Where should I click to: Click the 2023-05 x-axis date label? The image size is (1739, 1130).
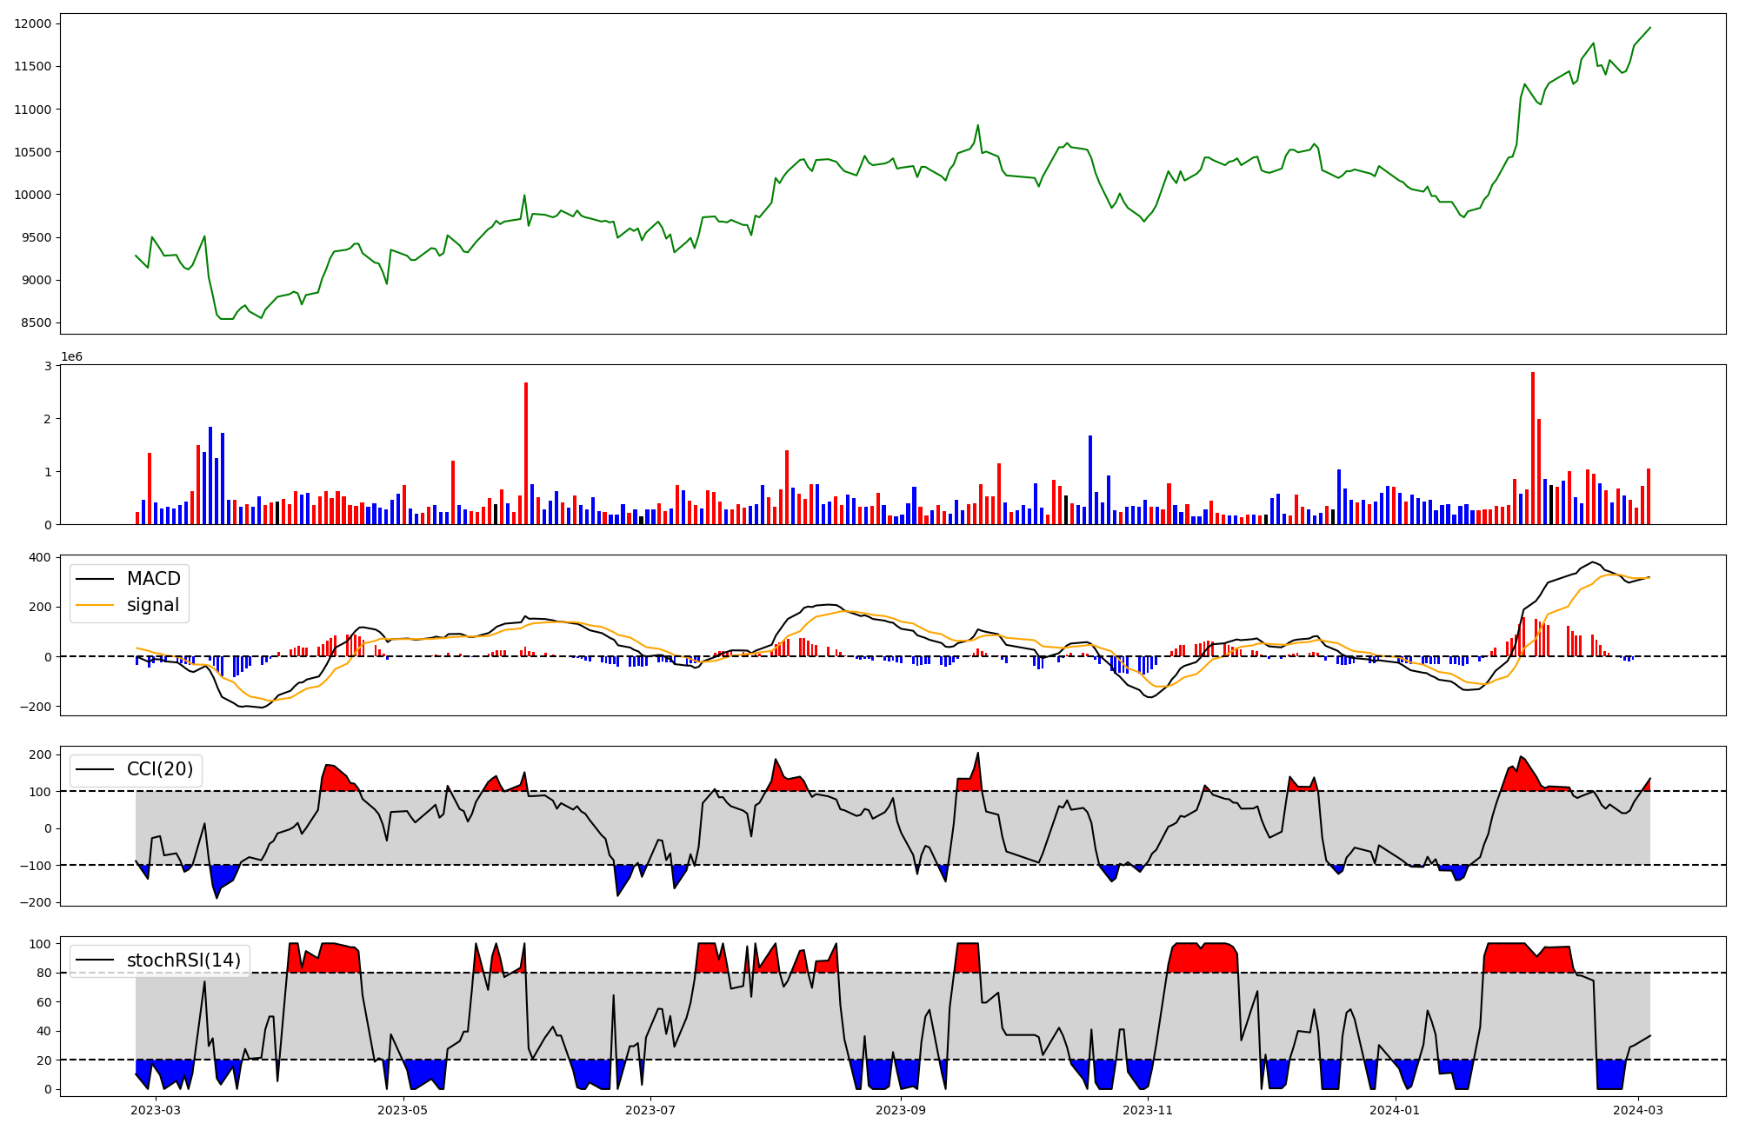coord(403,1110)
